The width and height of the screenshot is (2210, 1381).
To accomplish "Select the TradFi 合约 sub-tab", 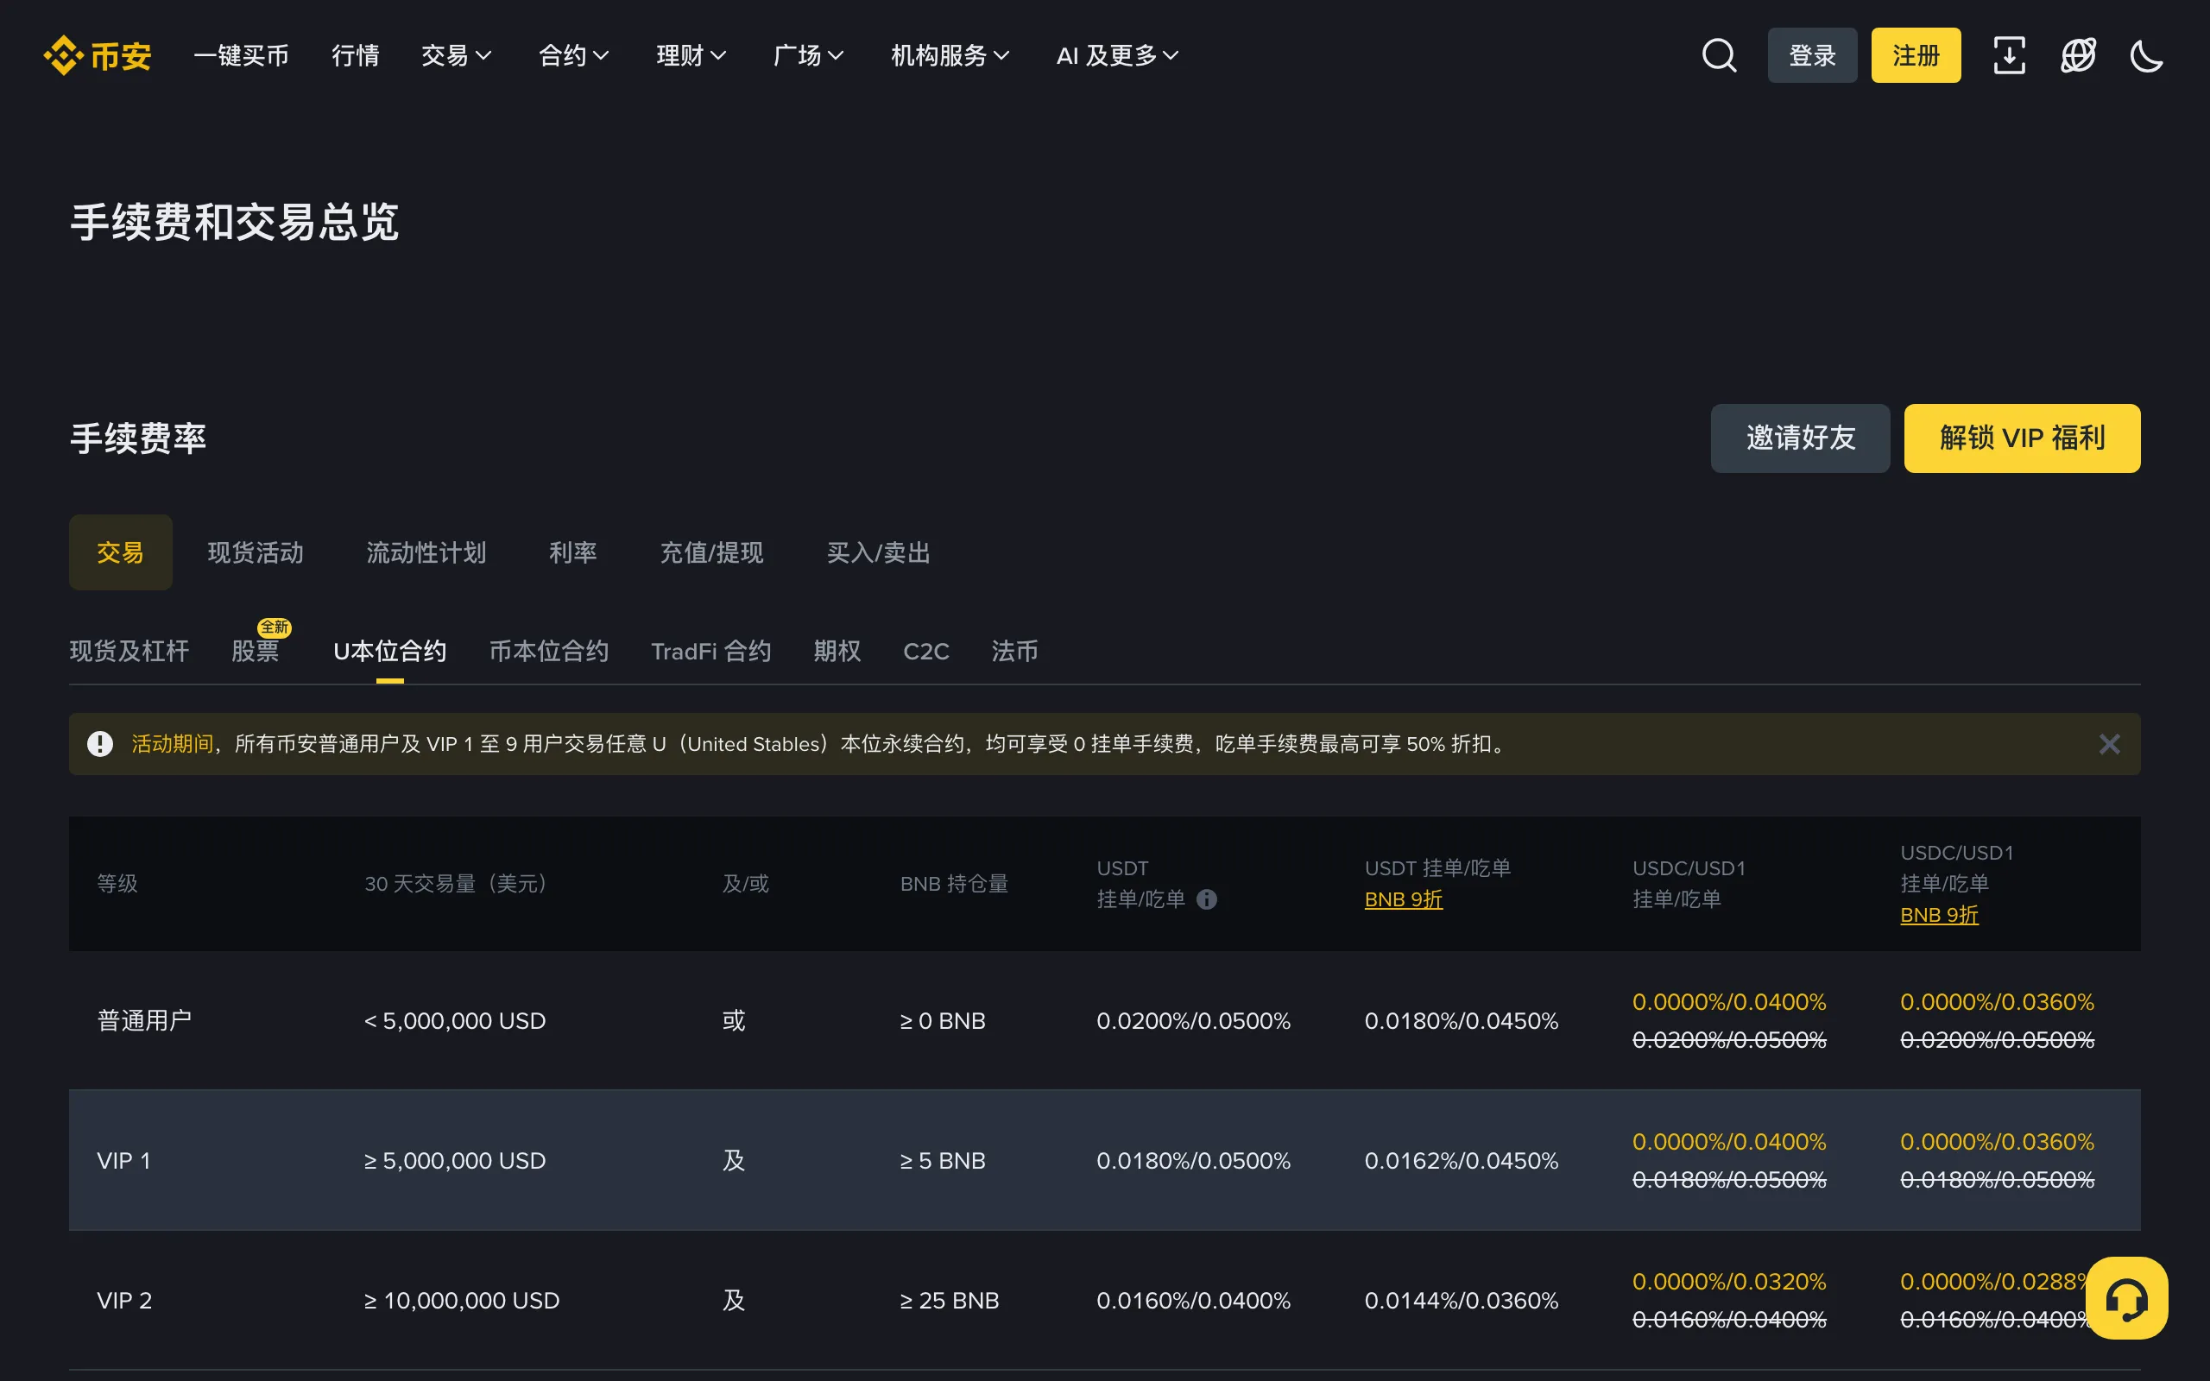I will (x=710, y=651).
